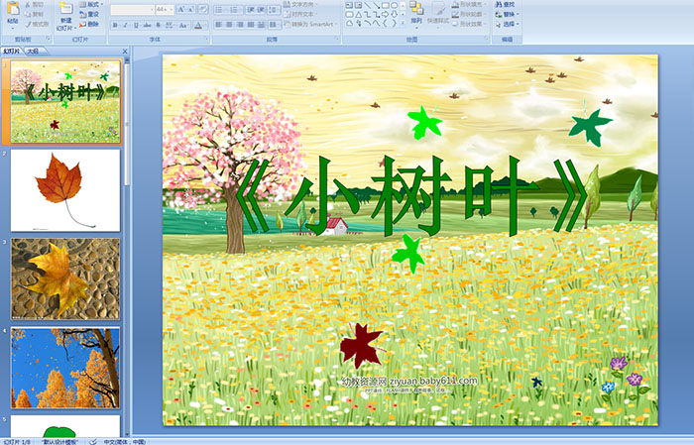Open Arrange (排列) menu
The width and height of the screenshot is (694, 445).
coord(416,14)
